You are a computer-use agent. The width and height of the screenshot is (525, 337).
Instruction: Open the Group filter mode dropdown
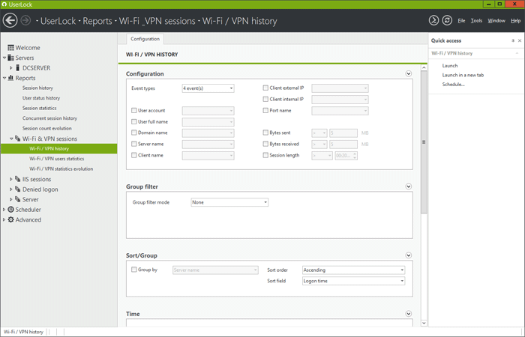tap(229, 202)
